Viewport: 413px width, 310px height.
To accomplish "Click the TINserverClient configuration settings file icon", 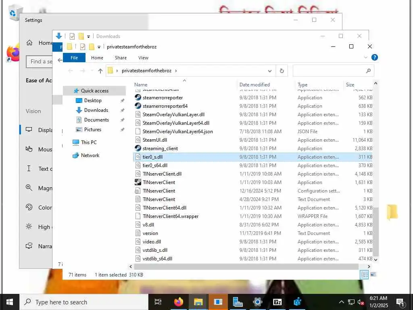I will (138, 191).
